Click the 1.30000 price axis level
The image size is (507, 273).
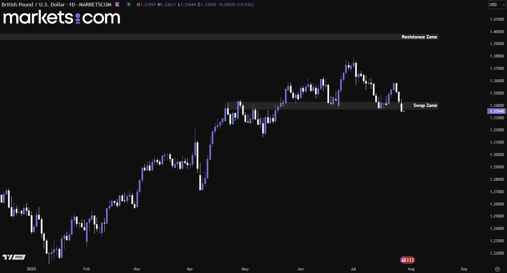[x=497, y=155]
